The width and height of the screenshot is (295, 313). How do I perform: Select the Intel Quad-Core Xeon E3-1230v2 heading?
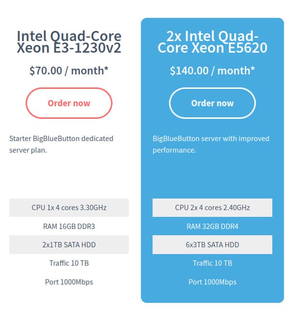tap(69, 42)
